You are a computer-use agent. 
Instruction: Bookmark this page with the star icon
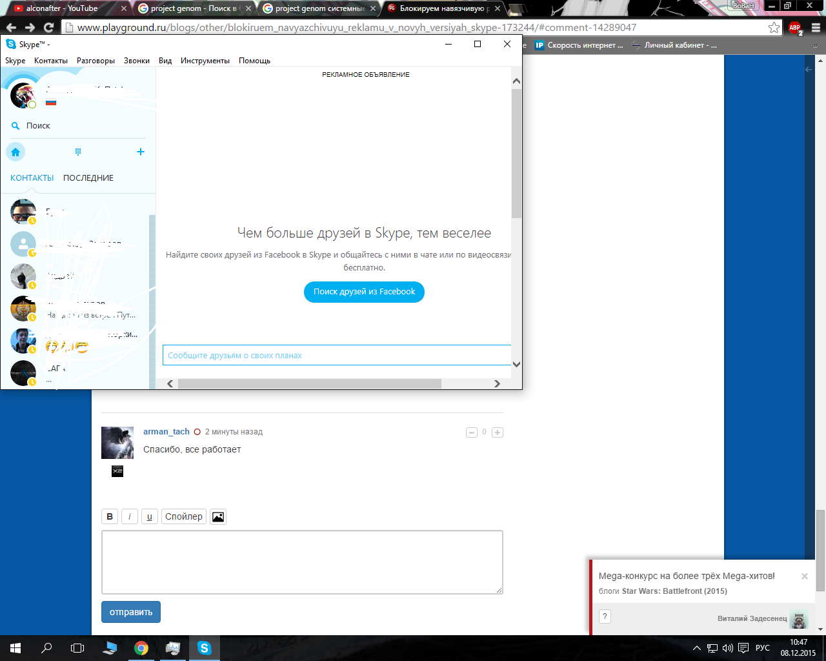point(774,27)
